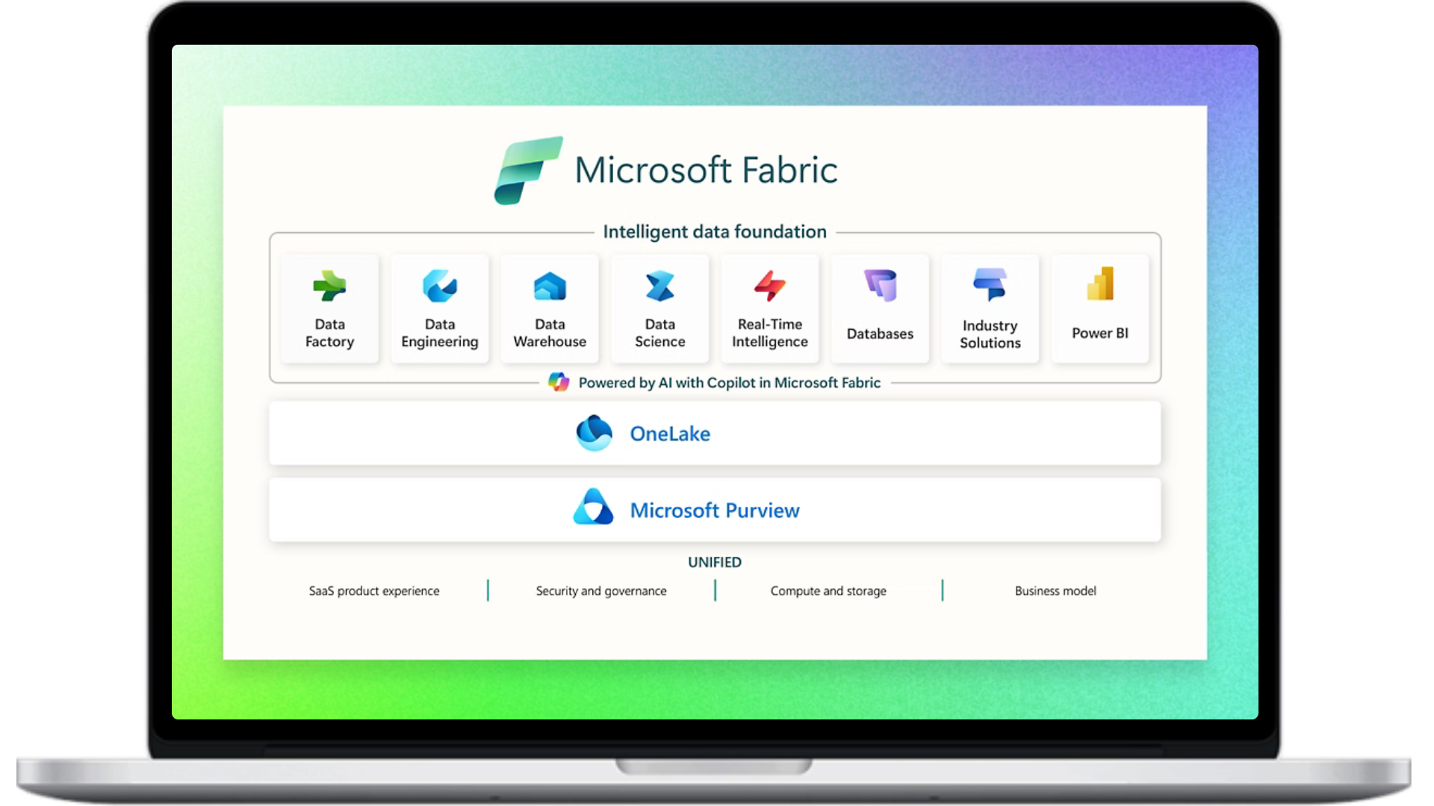Open the Microsoft Purview text link
This screenshot has width=1434, height=806.
[715, 510]
